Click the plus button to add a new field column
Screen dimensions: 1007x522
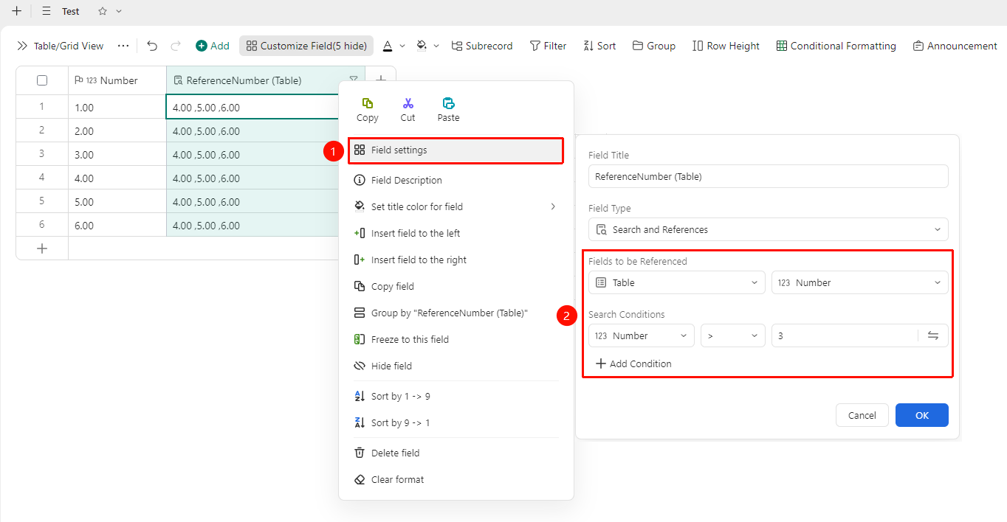tap(381, 80)
